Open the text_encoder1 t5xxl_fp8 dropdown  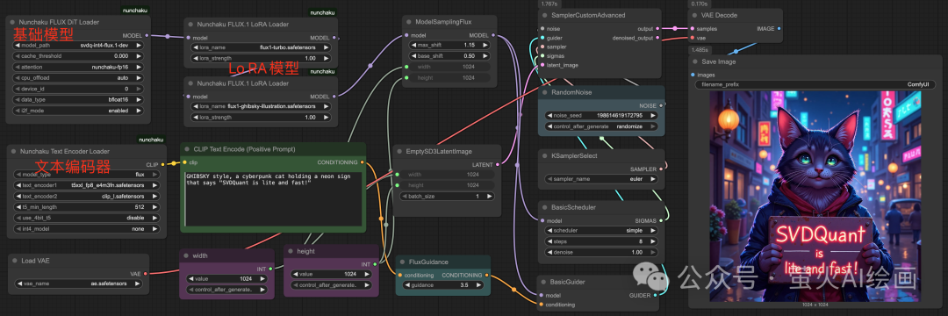point(86,185)
